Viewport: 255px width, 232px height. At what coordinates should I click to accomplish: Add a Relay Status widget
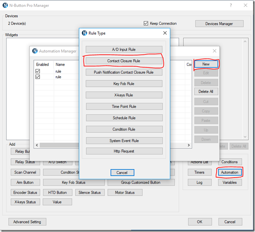(25, 162)
